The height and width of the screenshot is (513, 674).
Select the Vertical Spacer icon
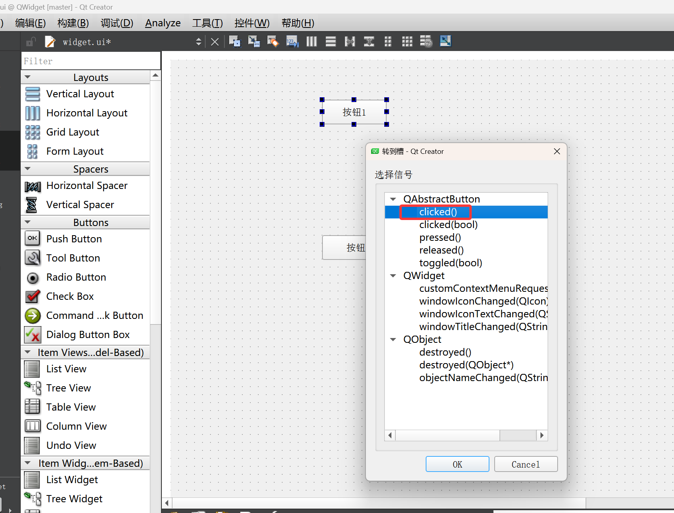pyautogui.click(x=31, y=205)
